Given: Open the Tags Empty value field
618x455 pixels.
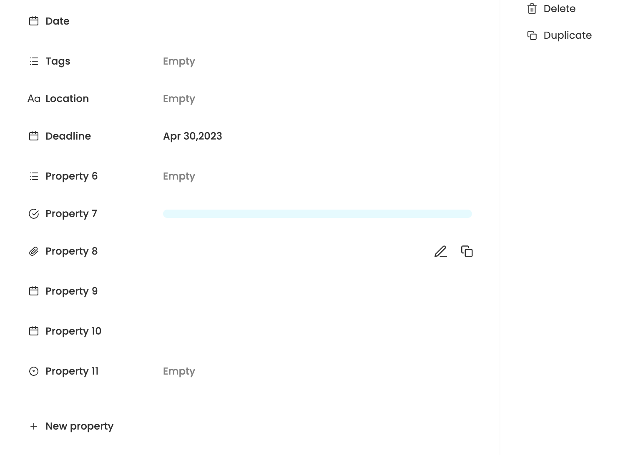Looking at the screenshot, I should point(179,61).
